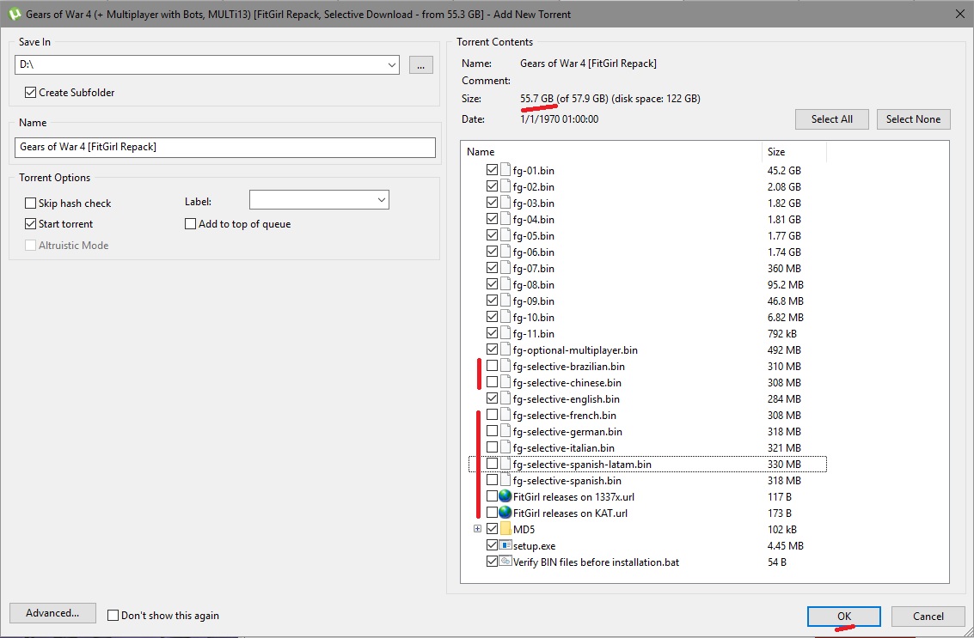The width and height of the screenshot is (974, 638).
Task: Click the 330 MB size value
Action: [x=784, y=465]
